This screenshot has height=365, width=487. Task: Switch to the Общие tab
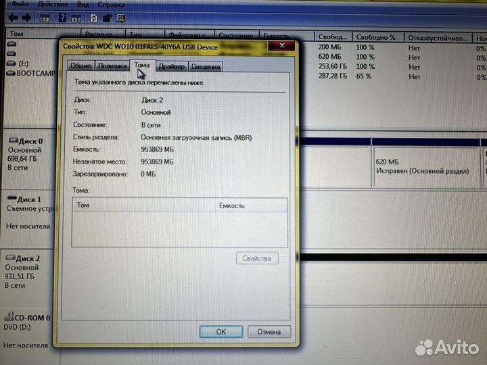tap(80, 66)
